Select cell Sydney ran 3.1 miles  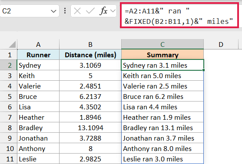pos(162,65)
